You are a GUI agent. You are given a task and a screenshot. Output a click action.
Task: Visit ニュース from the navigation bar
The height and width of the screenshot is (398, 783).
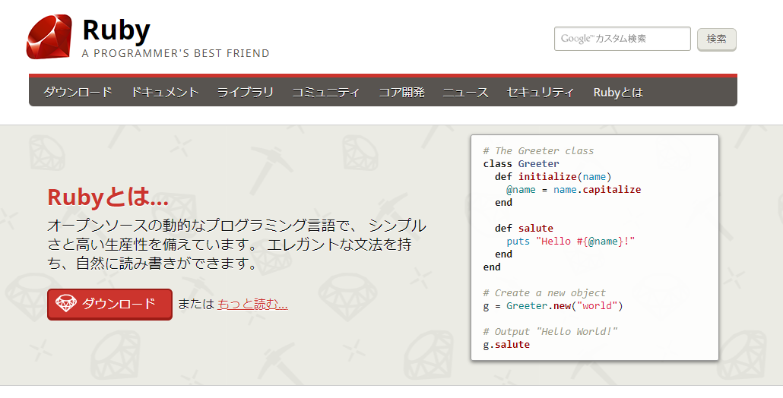[x=465, y=92]
